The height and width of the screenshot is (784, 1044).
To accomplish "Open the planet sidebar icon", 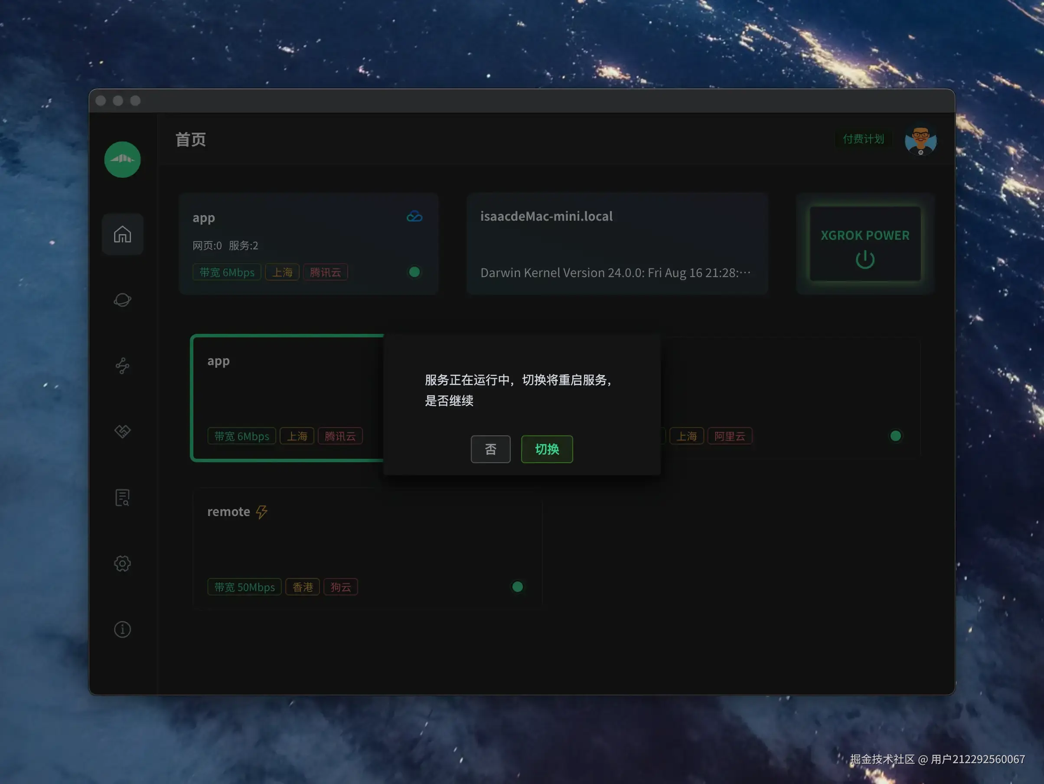I will [x=122, y=300].
